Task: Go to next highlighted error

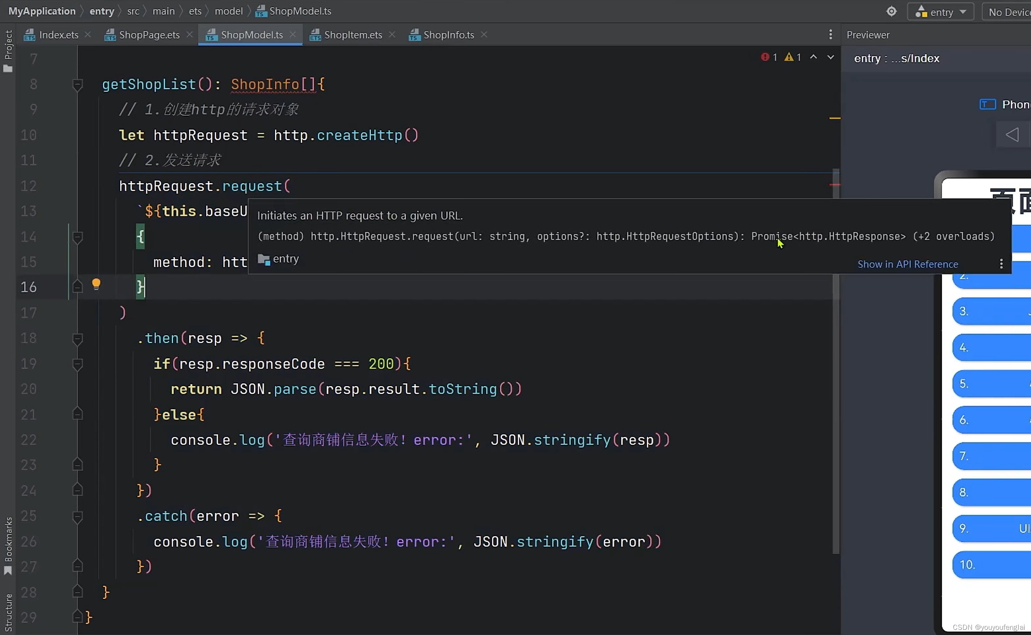Action: 831,57
